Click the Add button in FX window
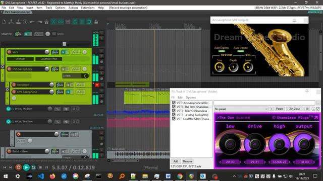The height and width of the screenshot is (181, 323). [x=176, y=161]
